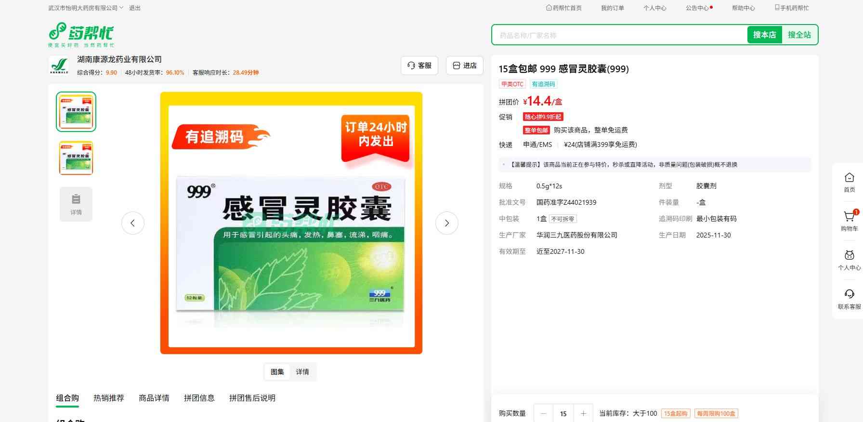Switch gallery view to 详情
The height and width of the screenshot is (422, 863).
pos(302,372)
